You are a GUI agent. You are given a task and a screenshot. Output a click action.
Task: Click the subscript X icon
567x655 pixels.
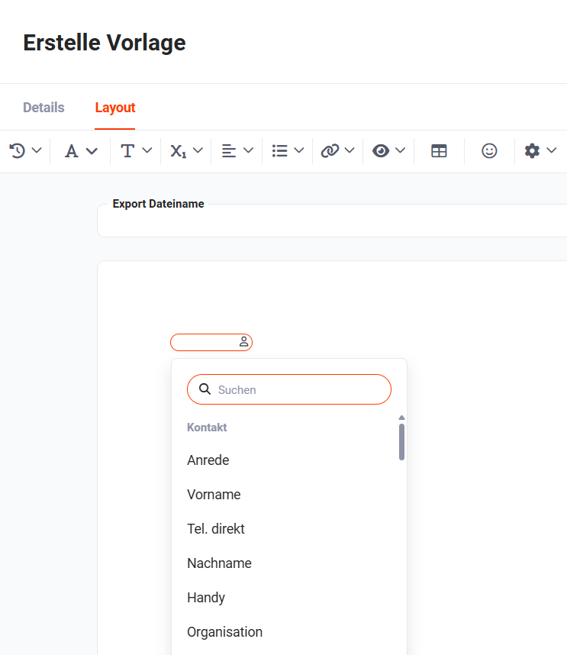pyautogui.click(x=179, y=151)
